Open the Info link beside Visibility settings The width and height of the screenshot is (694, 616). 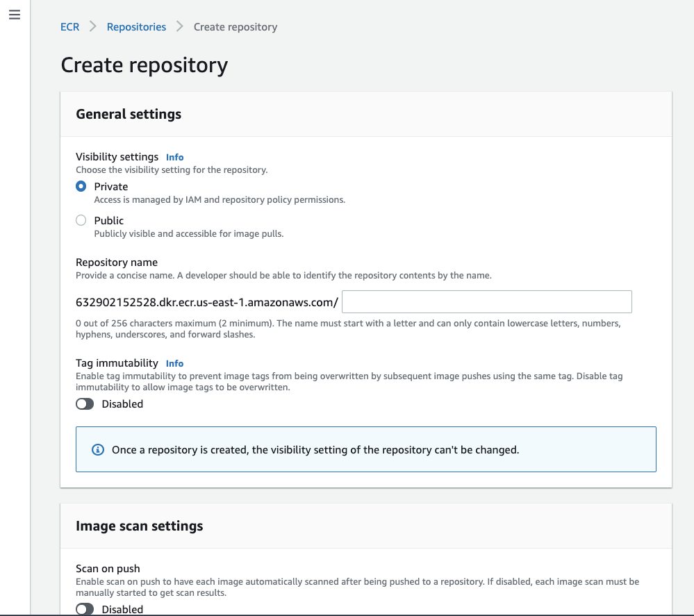[174, 157]
